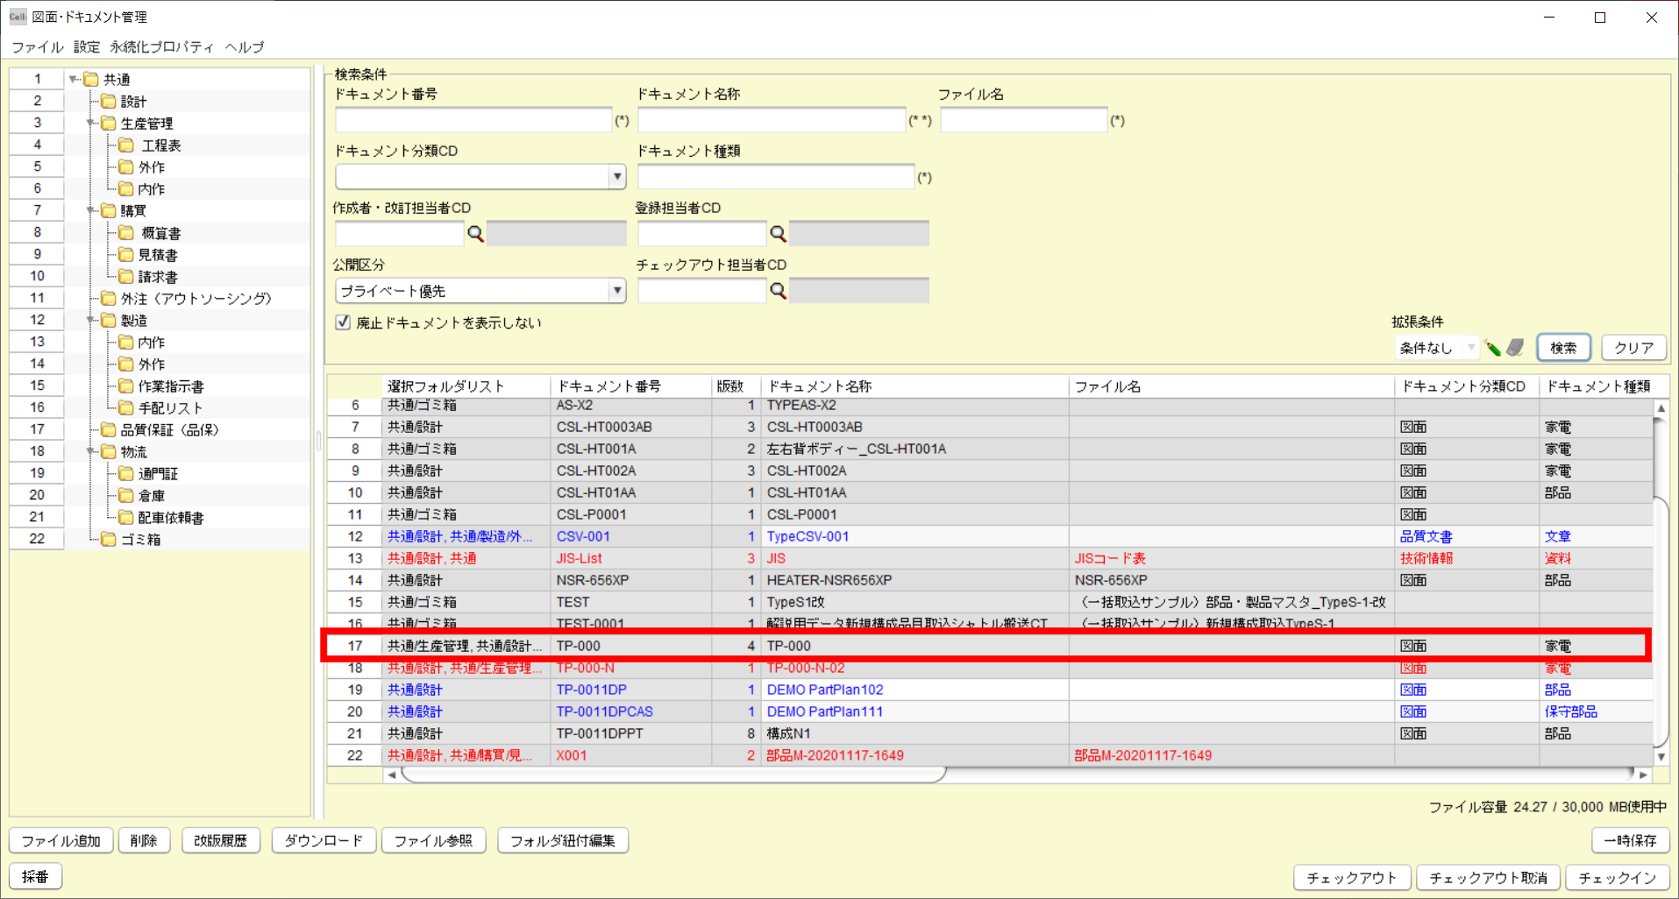Open lookup for 作成者・改訂担当者CD magnifier
Viewport: 1679px width, 899px height.
pos(476,234)
